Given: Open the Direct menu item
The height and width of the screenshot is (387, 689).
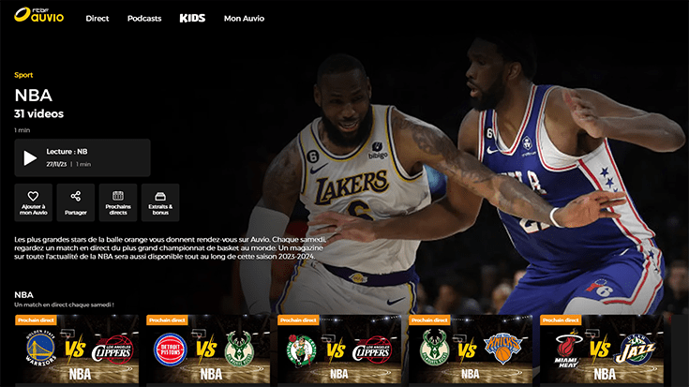Looking at the screenshot, I should click(x=97, y=19).
